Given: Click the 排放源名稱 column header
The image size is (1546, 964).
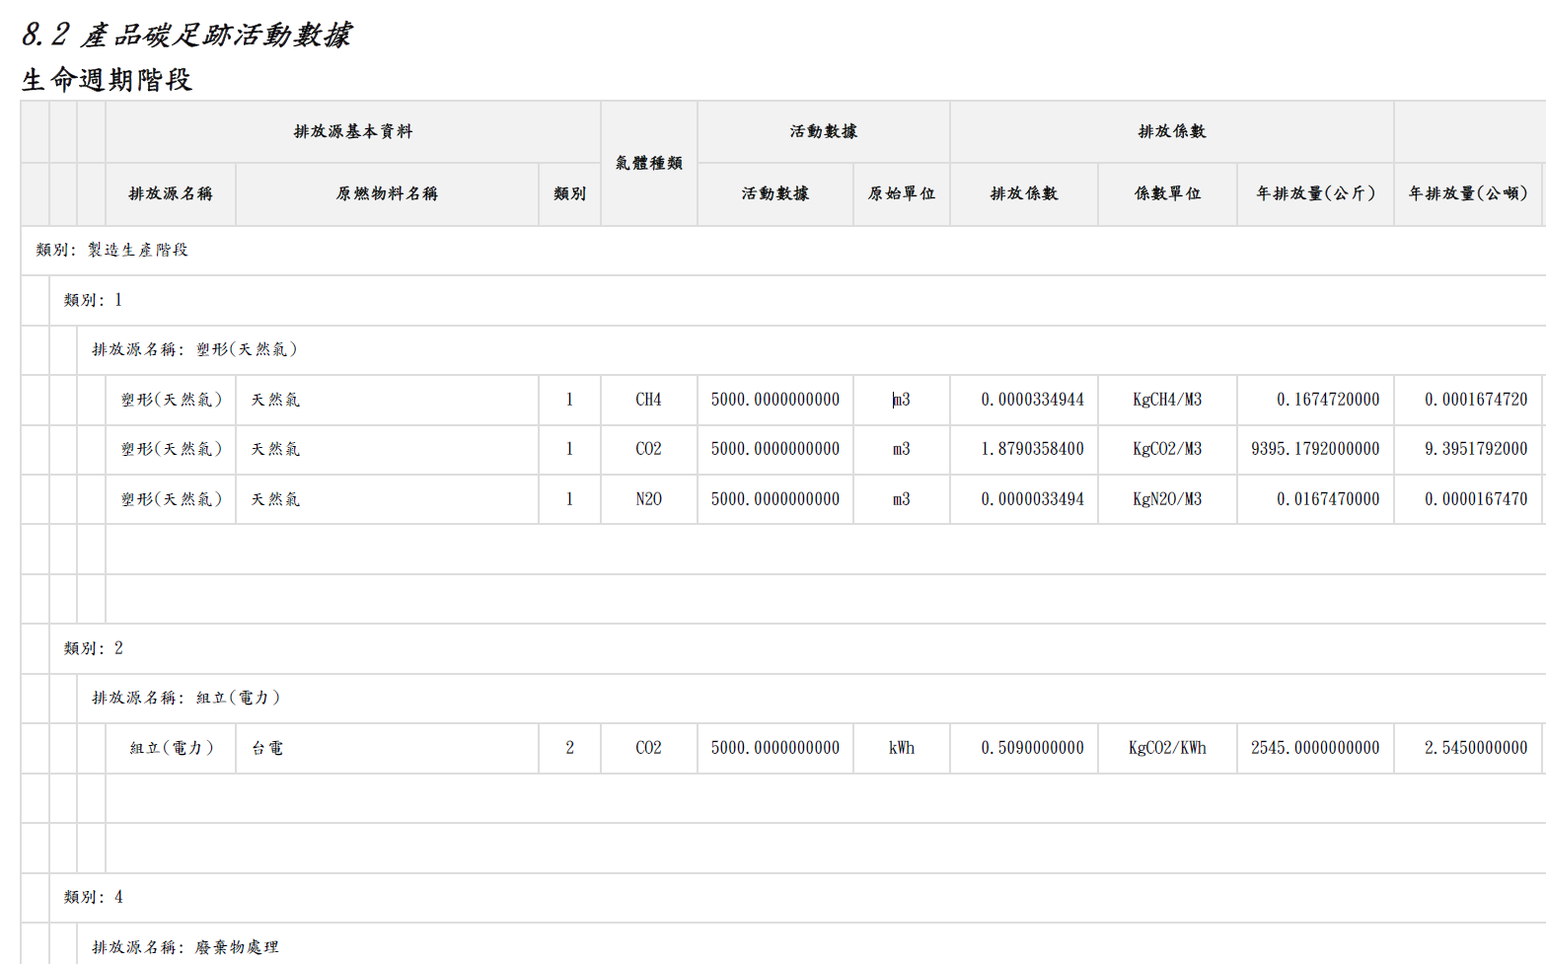Looking at the screenshot, I should tap(170, 193).
